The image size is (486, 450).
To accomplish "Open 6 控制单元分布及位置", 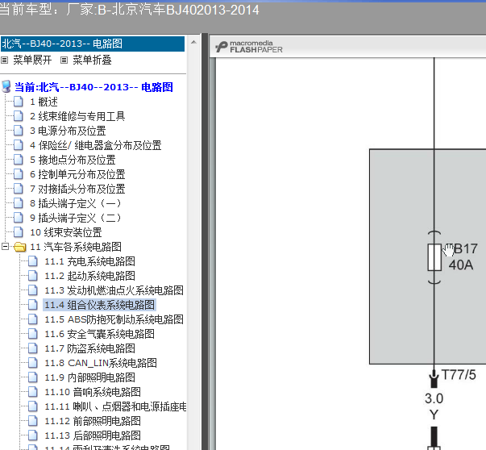I will click(77, 174).
